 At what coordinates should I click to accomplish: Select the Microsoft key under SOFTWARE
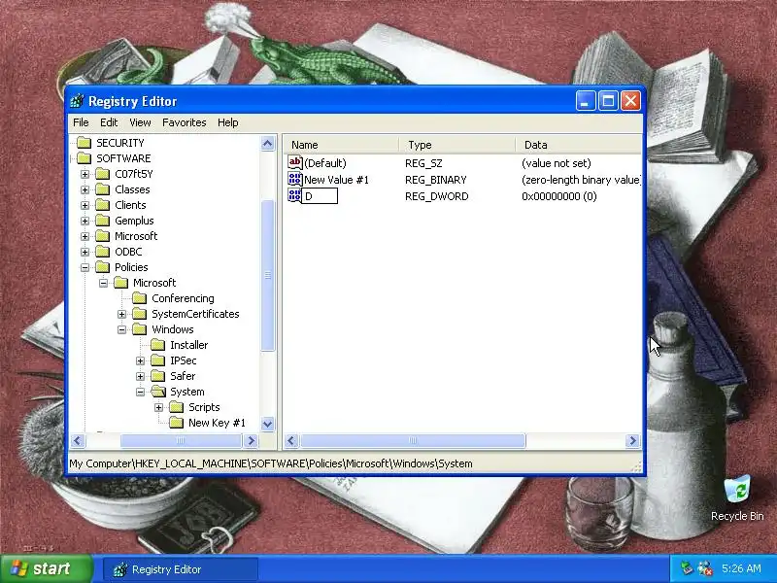click(136, 236)
